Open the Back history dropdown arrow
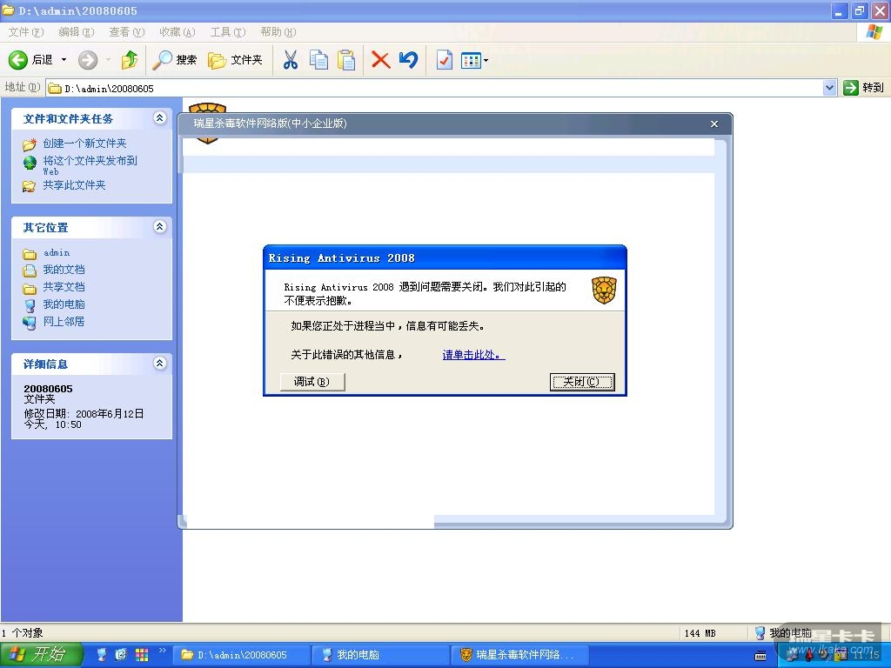Viewport: 891px width, 668px height. click(x=64, y=60)
